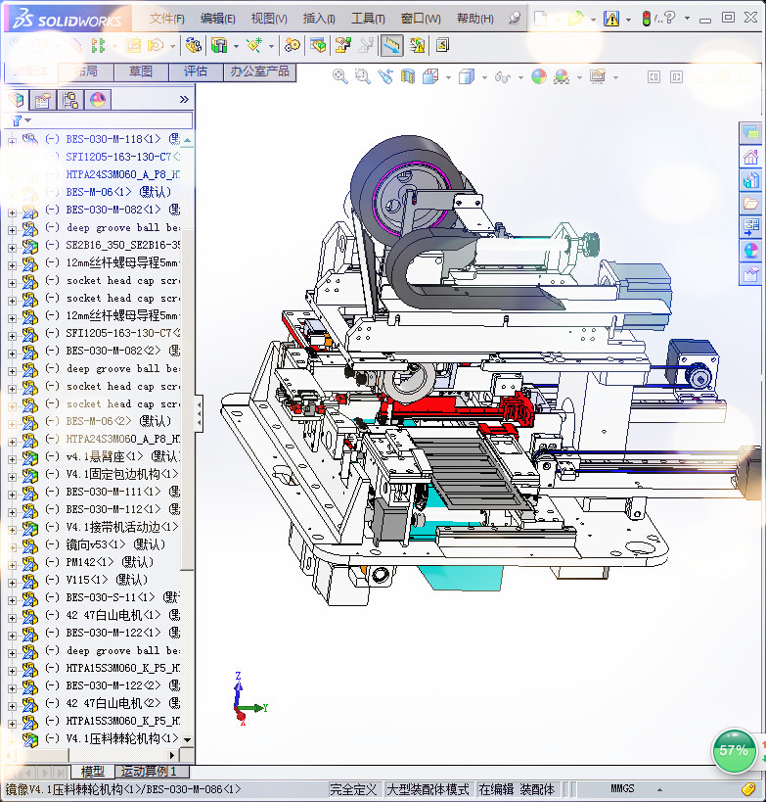Click the green 57% circular indicator

click(x=733, y=750)
